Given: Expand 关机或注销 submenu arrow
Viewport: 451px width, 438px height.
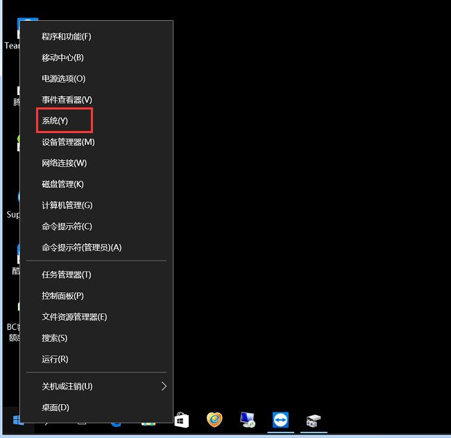Looking at the screenshot, I should tap(164, 387).
